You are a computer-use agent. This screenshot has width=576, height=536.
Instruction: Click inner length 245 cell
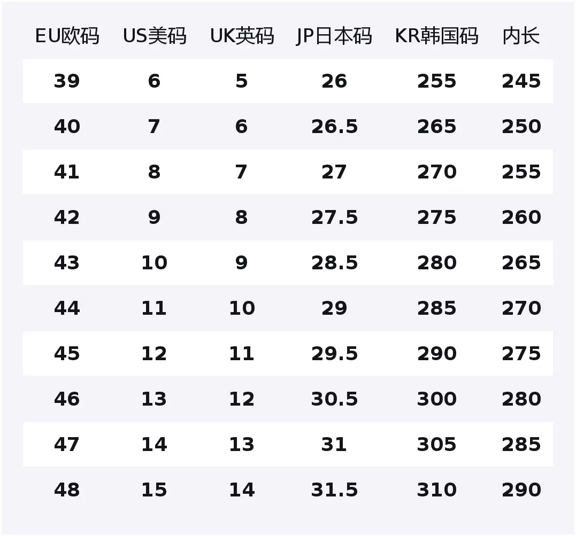pos(521,81)
